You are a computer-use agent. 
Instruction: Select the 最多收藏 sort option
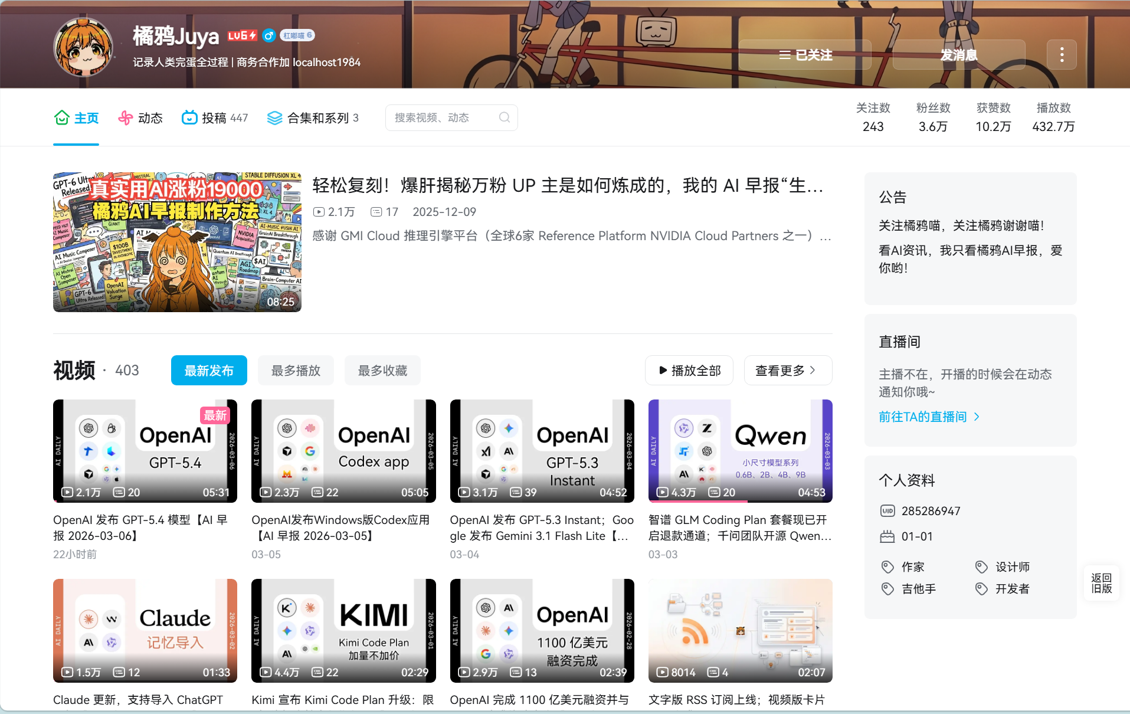[x=382, y=371]
